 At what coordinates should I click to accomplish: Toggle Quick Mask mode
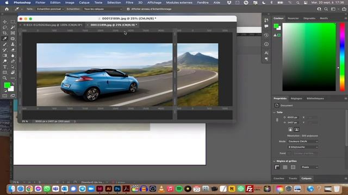5,96
